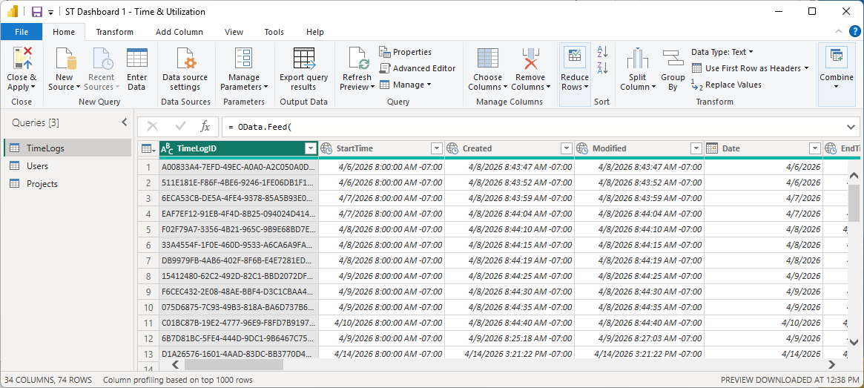864x388 pixels.
Task: Open the Manage query dropdown
Action: 405,85
